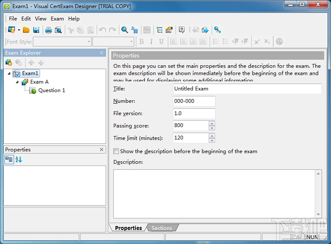Close the lower Properties panel
This screenshot has width=331, height=244.
[101, 149]
